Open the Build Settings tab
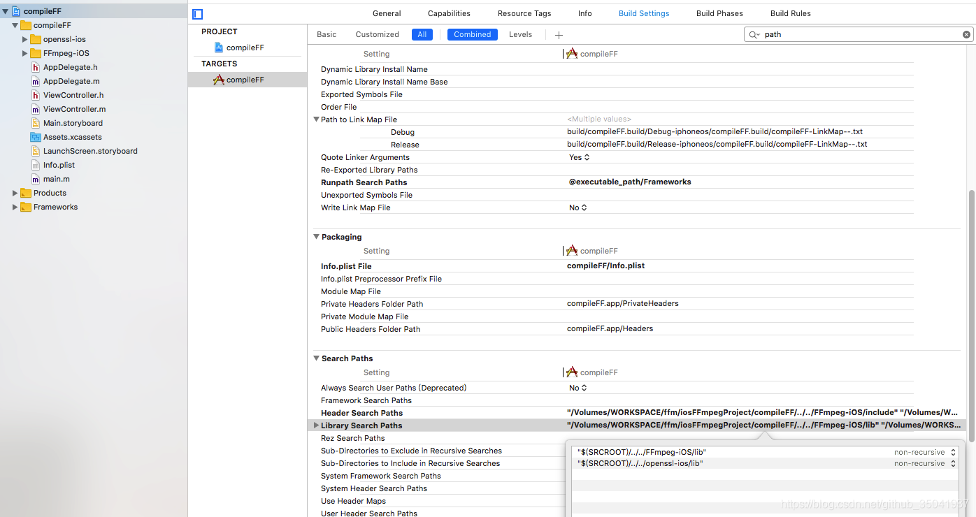 (x=644, y=13)
